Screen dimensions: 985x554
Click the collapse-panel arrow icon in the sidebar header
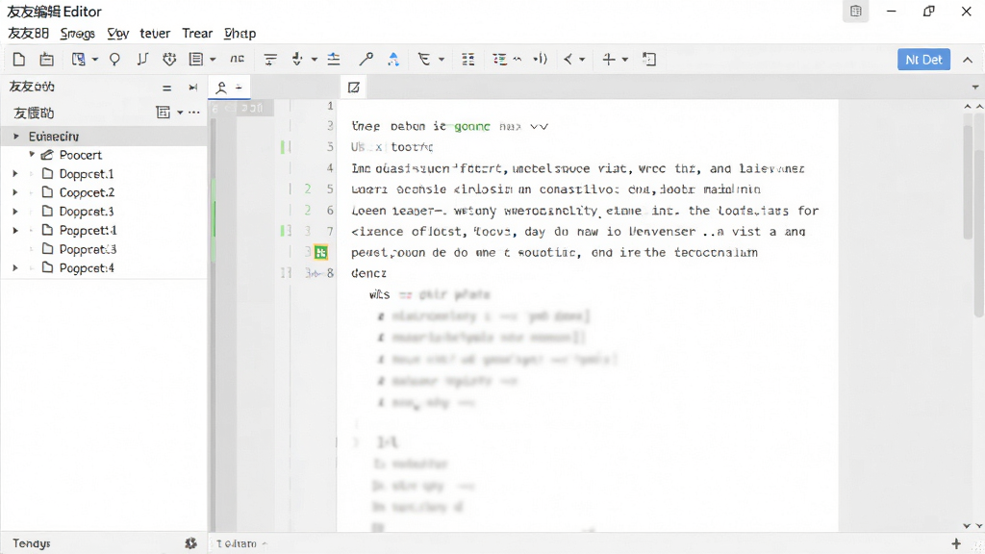point(192,88)
